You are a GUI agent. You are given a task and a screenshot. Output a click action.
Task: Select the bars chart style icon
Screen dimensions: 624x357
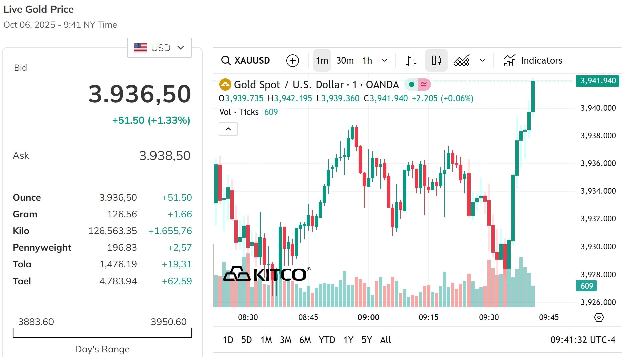tap(411, 60)
